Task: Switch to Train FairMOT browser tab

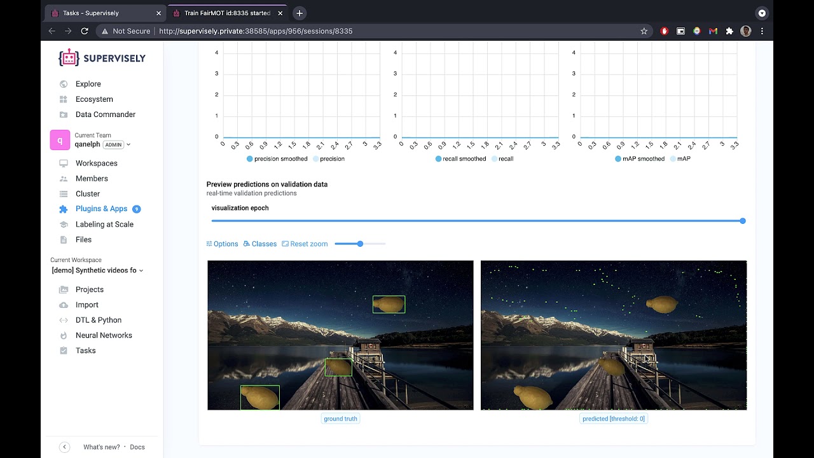Action: (x=228, y=13)
